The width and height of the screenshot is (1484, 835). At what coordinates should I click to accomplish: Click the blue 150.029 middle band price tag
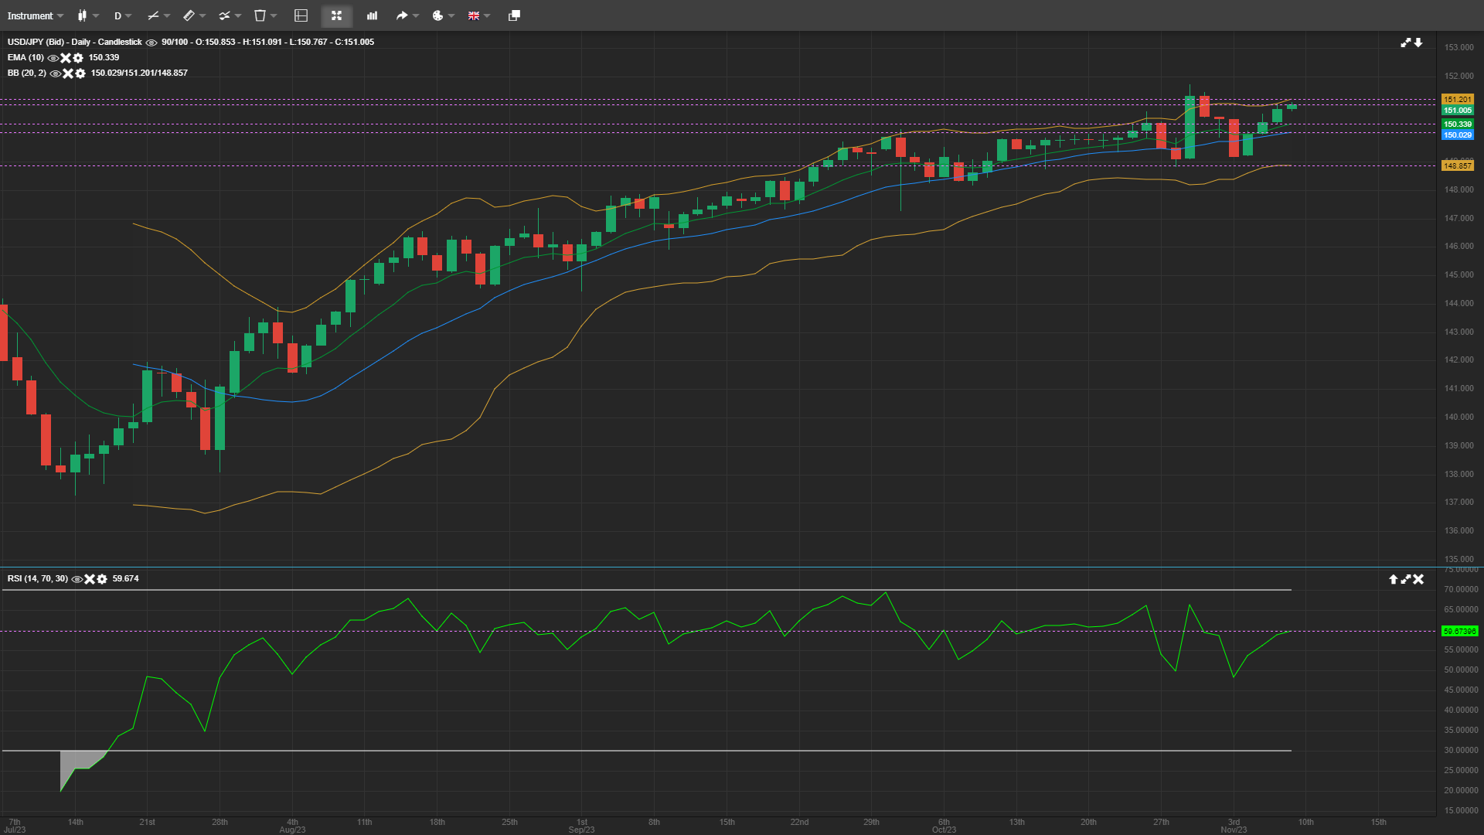tap(1458, 135)
